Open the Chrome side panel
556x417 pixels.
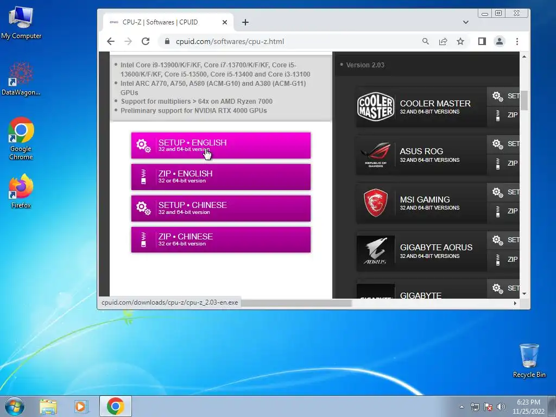(482, 41)
